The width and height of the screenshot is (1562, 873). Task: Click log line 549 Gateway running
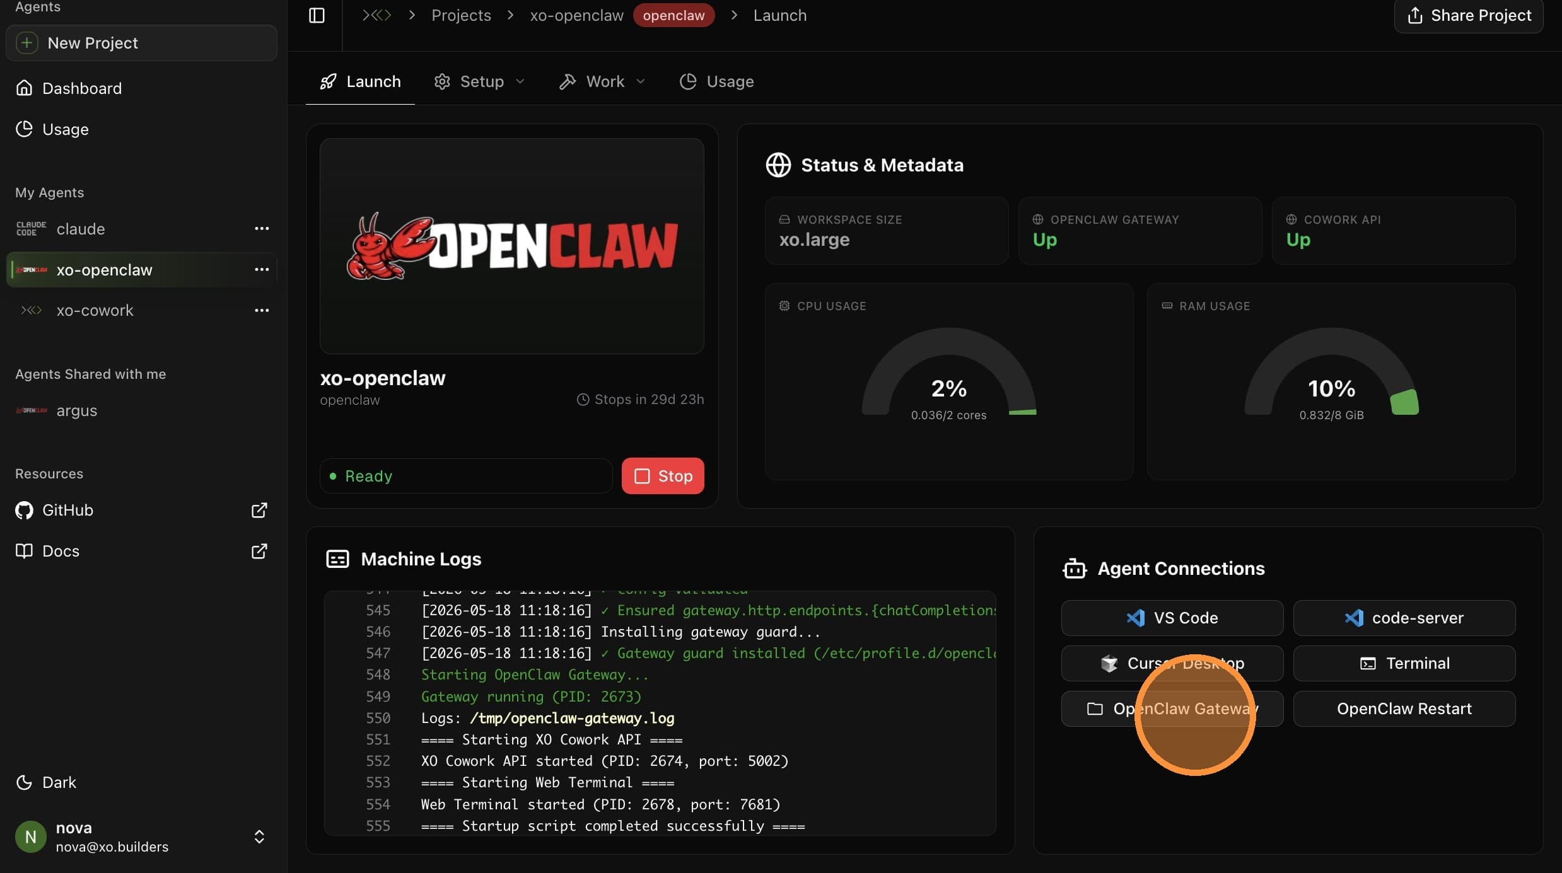tap(531, 697)
